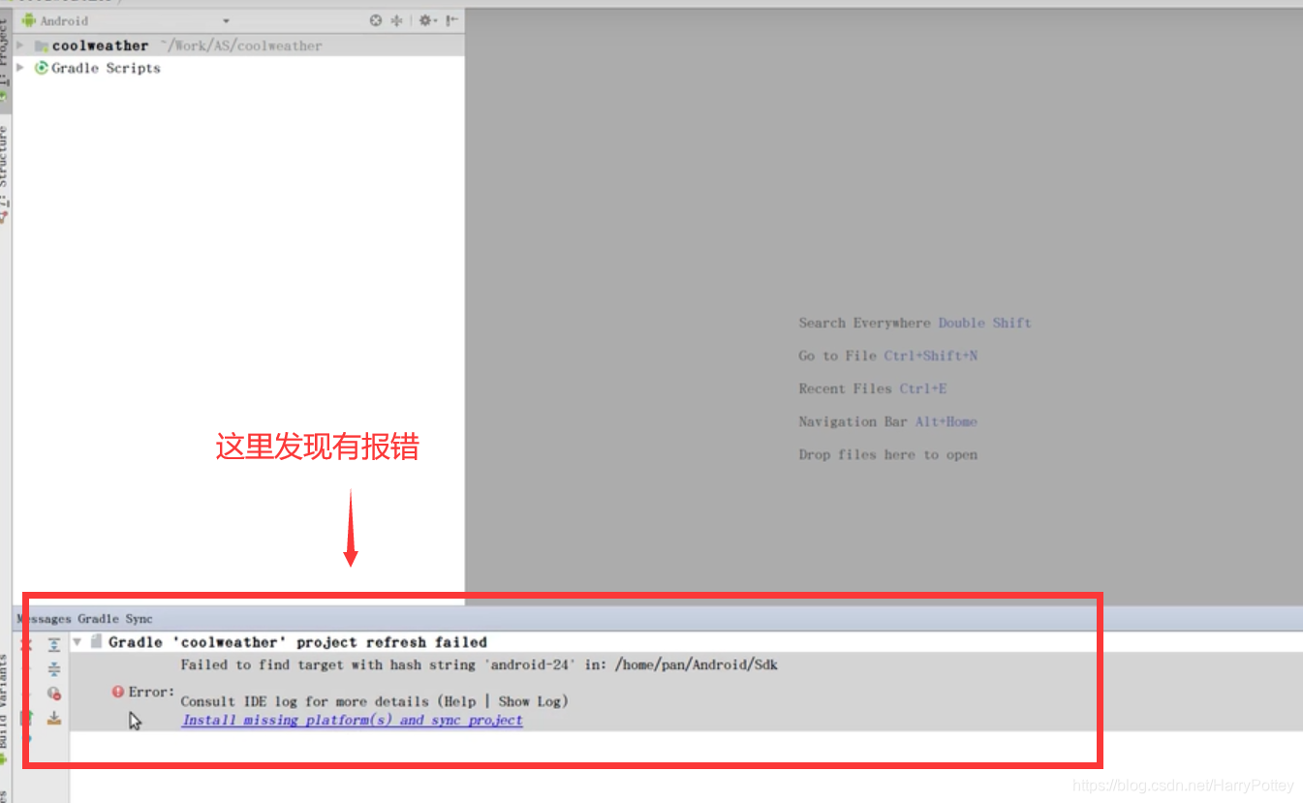The height and width of the screenshot is (803, 1303).
Task: Click the collapse all icon in Messages panel
Action: 54,669
